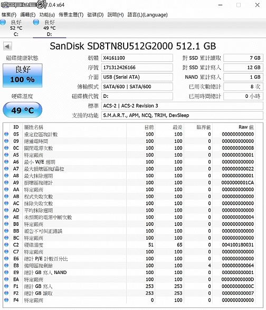The image size is (266, 310).
Task: Click status icon for attribute E8 row
Action: (x=6, y=266)
